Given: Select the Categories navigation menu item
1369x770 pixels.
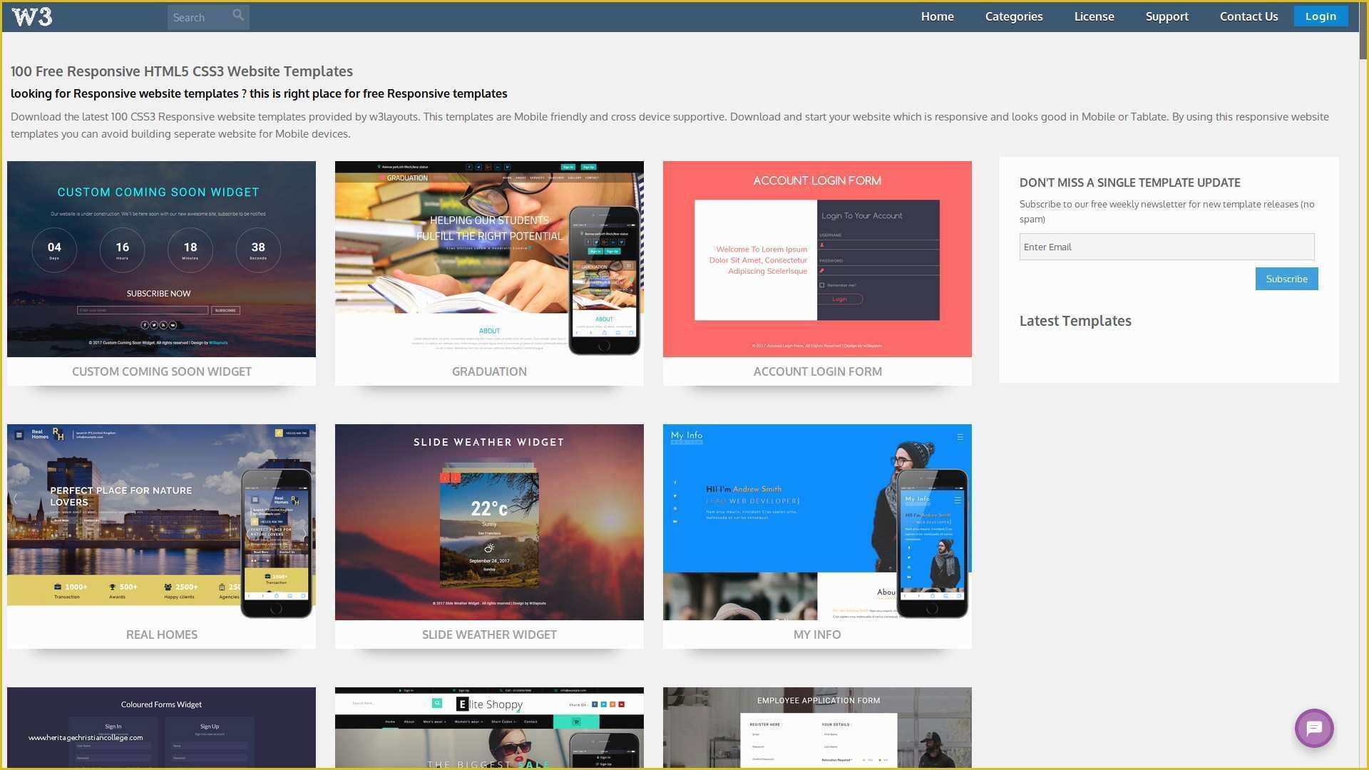Looking at the screenshot, I should tap(1015, 16).
